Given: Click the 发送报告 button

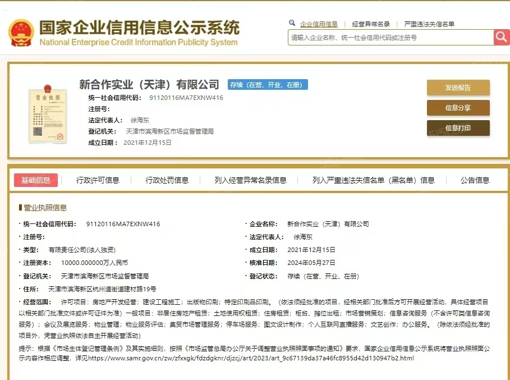Looking at the screenshot, I should pyautogui.click(x=458, y=88).
